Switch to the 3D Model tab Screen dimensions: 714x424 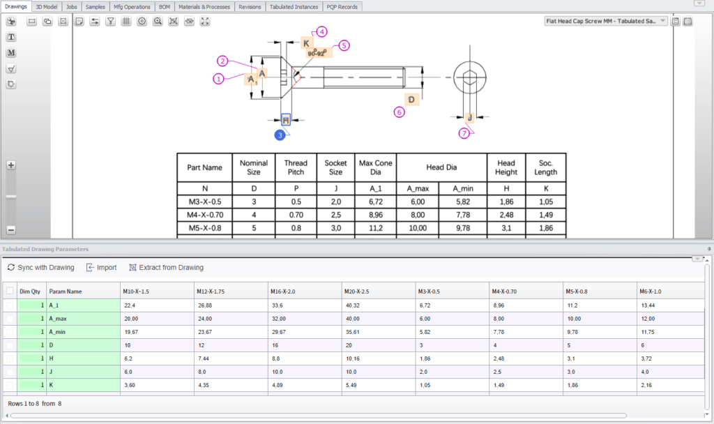[46, 6]
